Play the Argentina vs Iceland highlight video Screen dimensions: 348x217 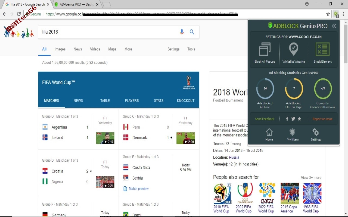coord(105,138)
